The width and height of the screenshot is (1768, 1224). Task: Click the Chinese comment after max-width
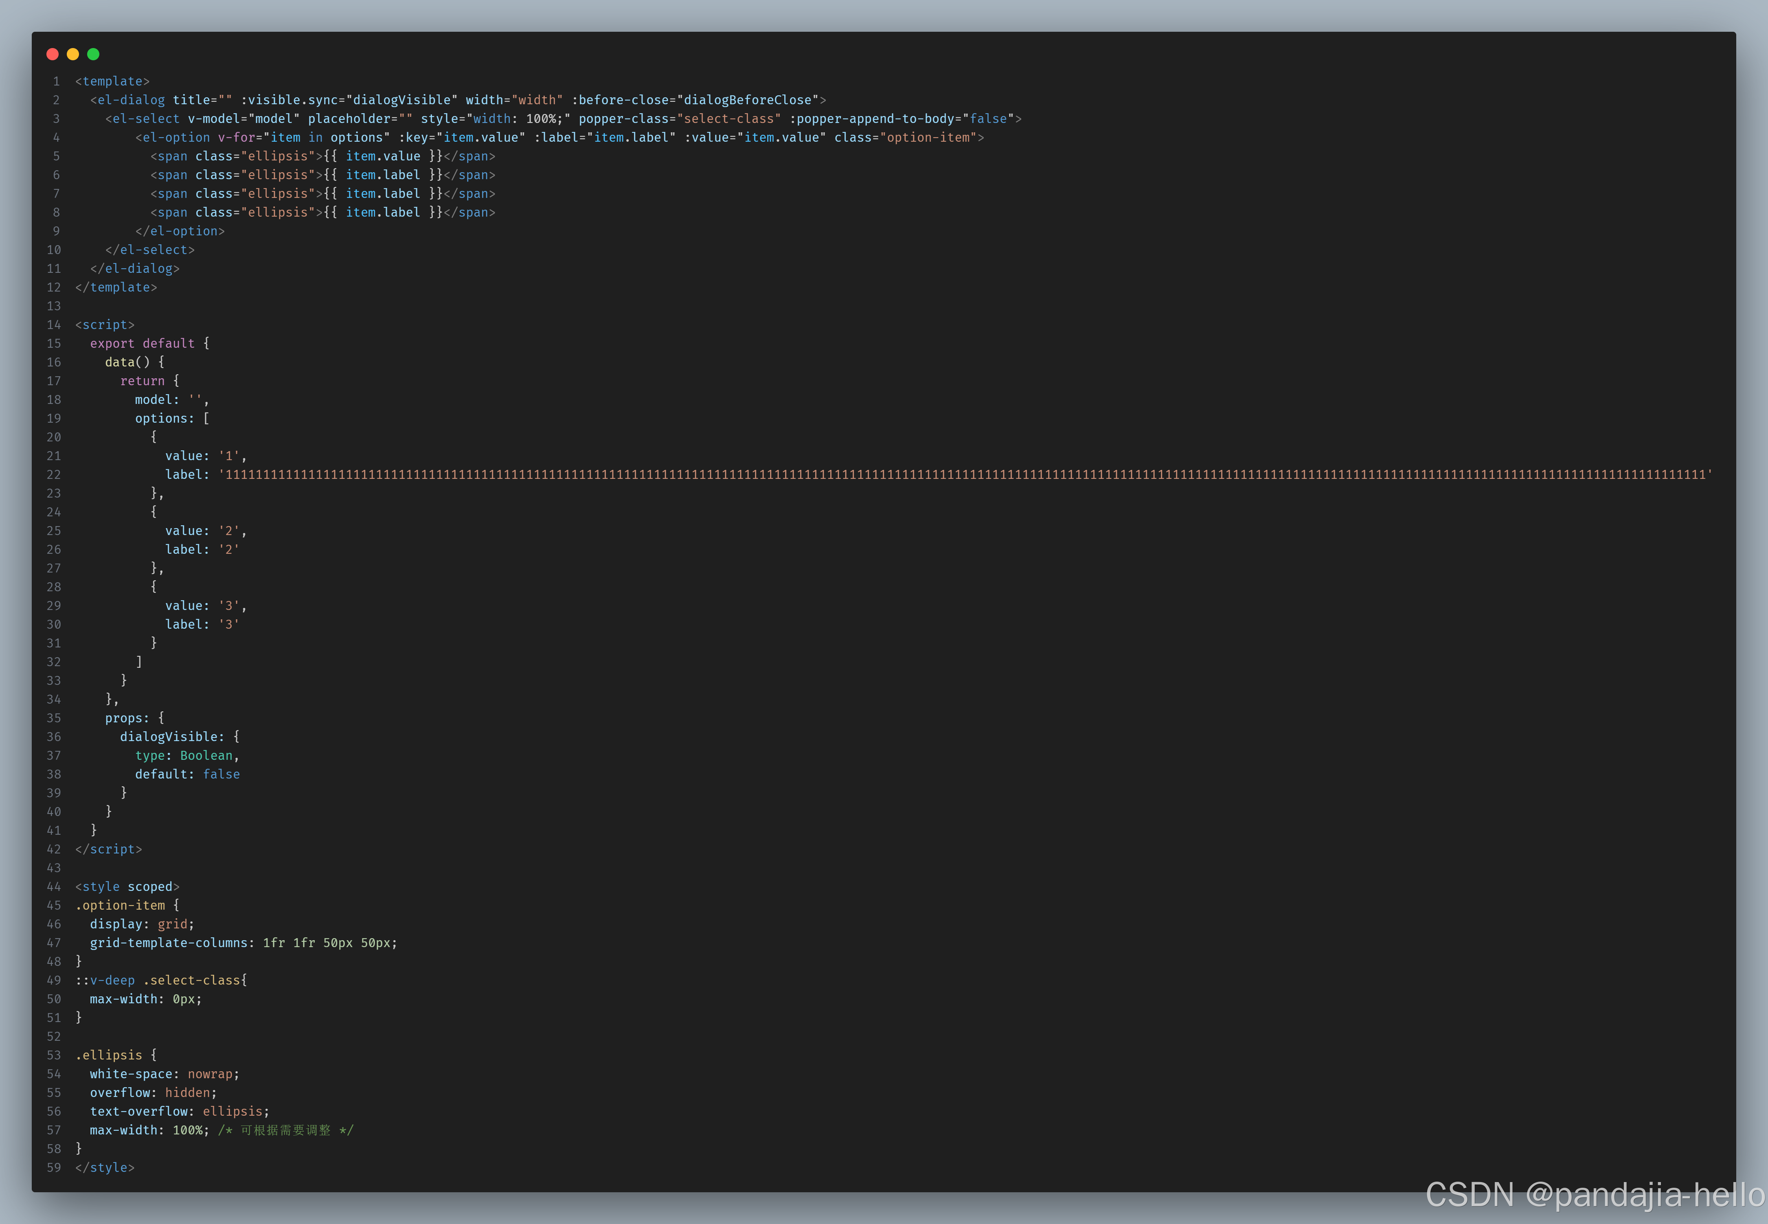(285, 1130)
